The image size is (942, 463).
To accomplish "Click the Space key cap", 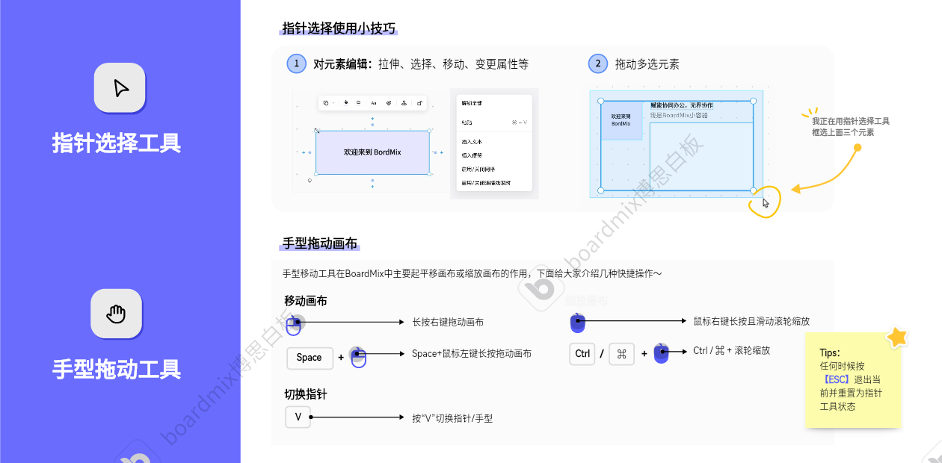I will point(309,358).
